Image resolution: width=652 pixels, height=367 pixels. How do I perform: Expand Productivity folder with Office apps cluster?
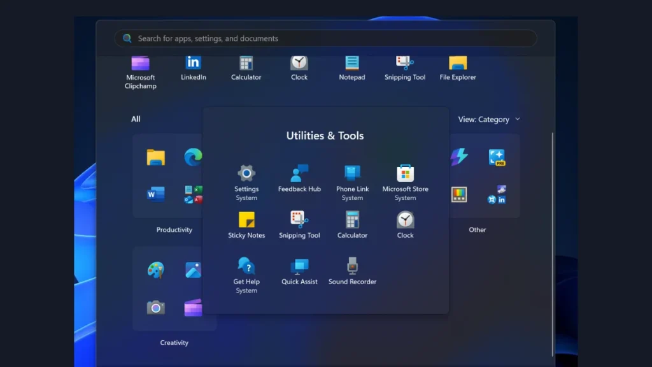(x=194, y=194)
